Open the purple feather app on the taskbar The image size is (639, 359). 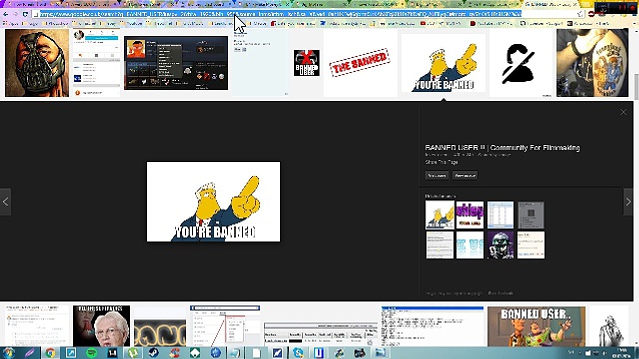click(x=29, y=353)
